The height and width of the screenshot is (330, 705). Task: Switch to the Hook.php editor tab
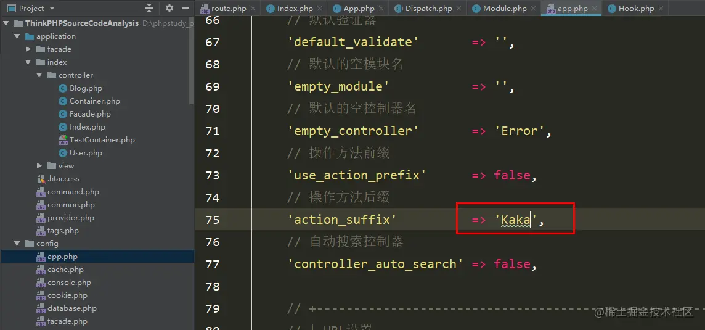[636, 9]
